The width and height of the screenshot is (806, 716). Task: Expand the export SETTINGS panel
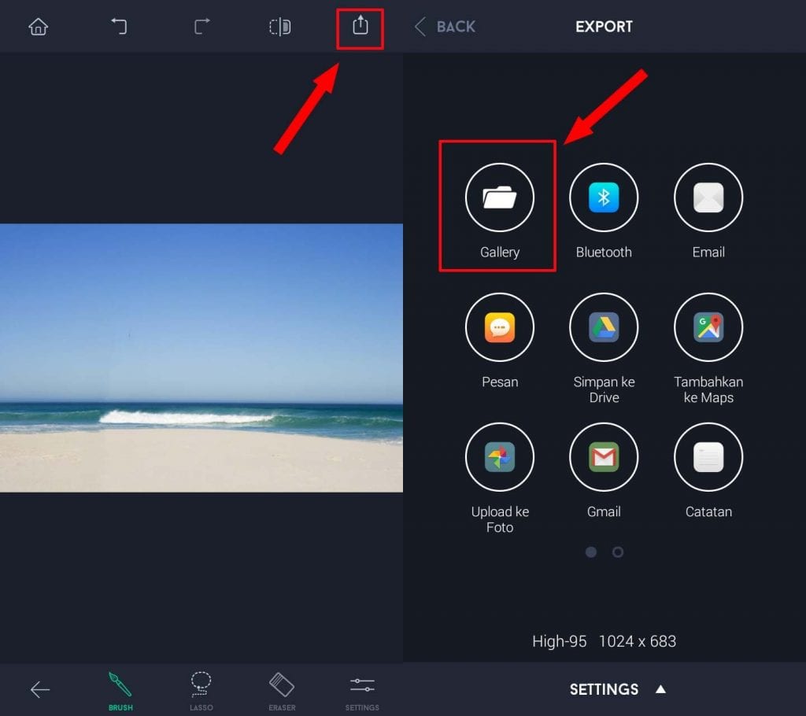pyautogui.click(x=617, y=689)
